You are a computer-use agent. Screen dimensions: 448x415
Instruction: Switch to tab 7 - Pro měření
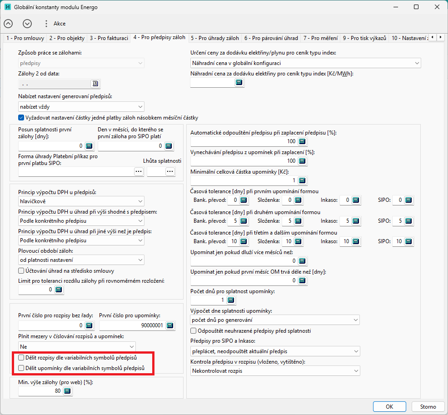point(321,38)
